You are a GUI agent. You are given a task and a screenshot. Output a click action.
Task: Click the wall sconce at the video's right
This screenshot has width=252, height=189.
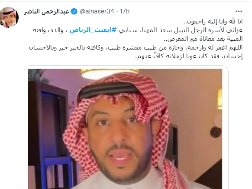point(220,99)
